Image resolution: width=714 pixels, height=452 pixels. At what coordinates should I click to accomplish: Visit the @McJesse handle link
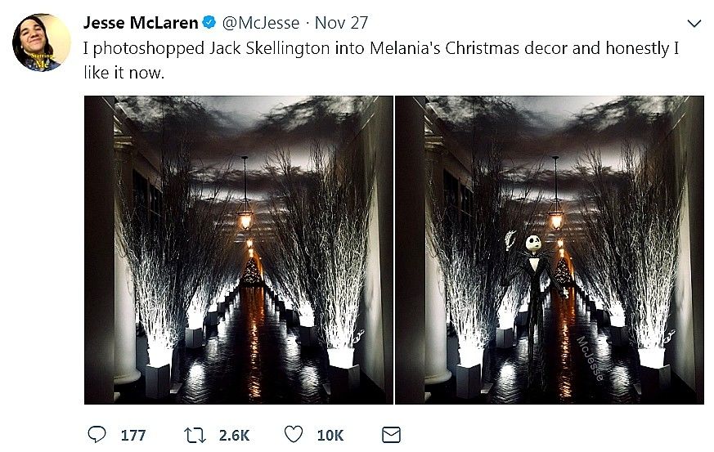[x=263, y=23]
